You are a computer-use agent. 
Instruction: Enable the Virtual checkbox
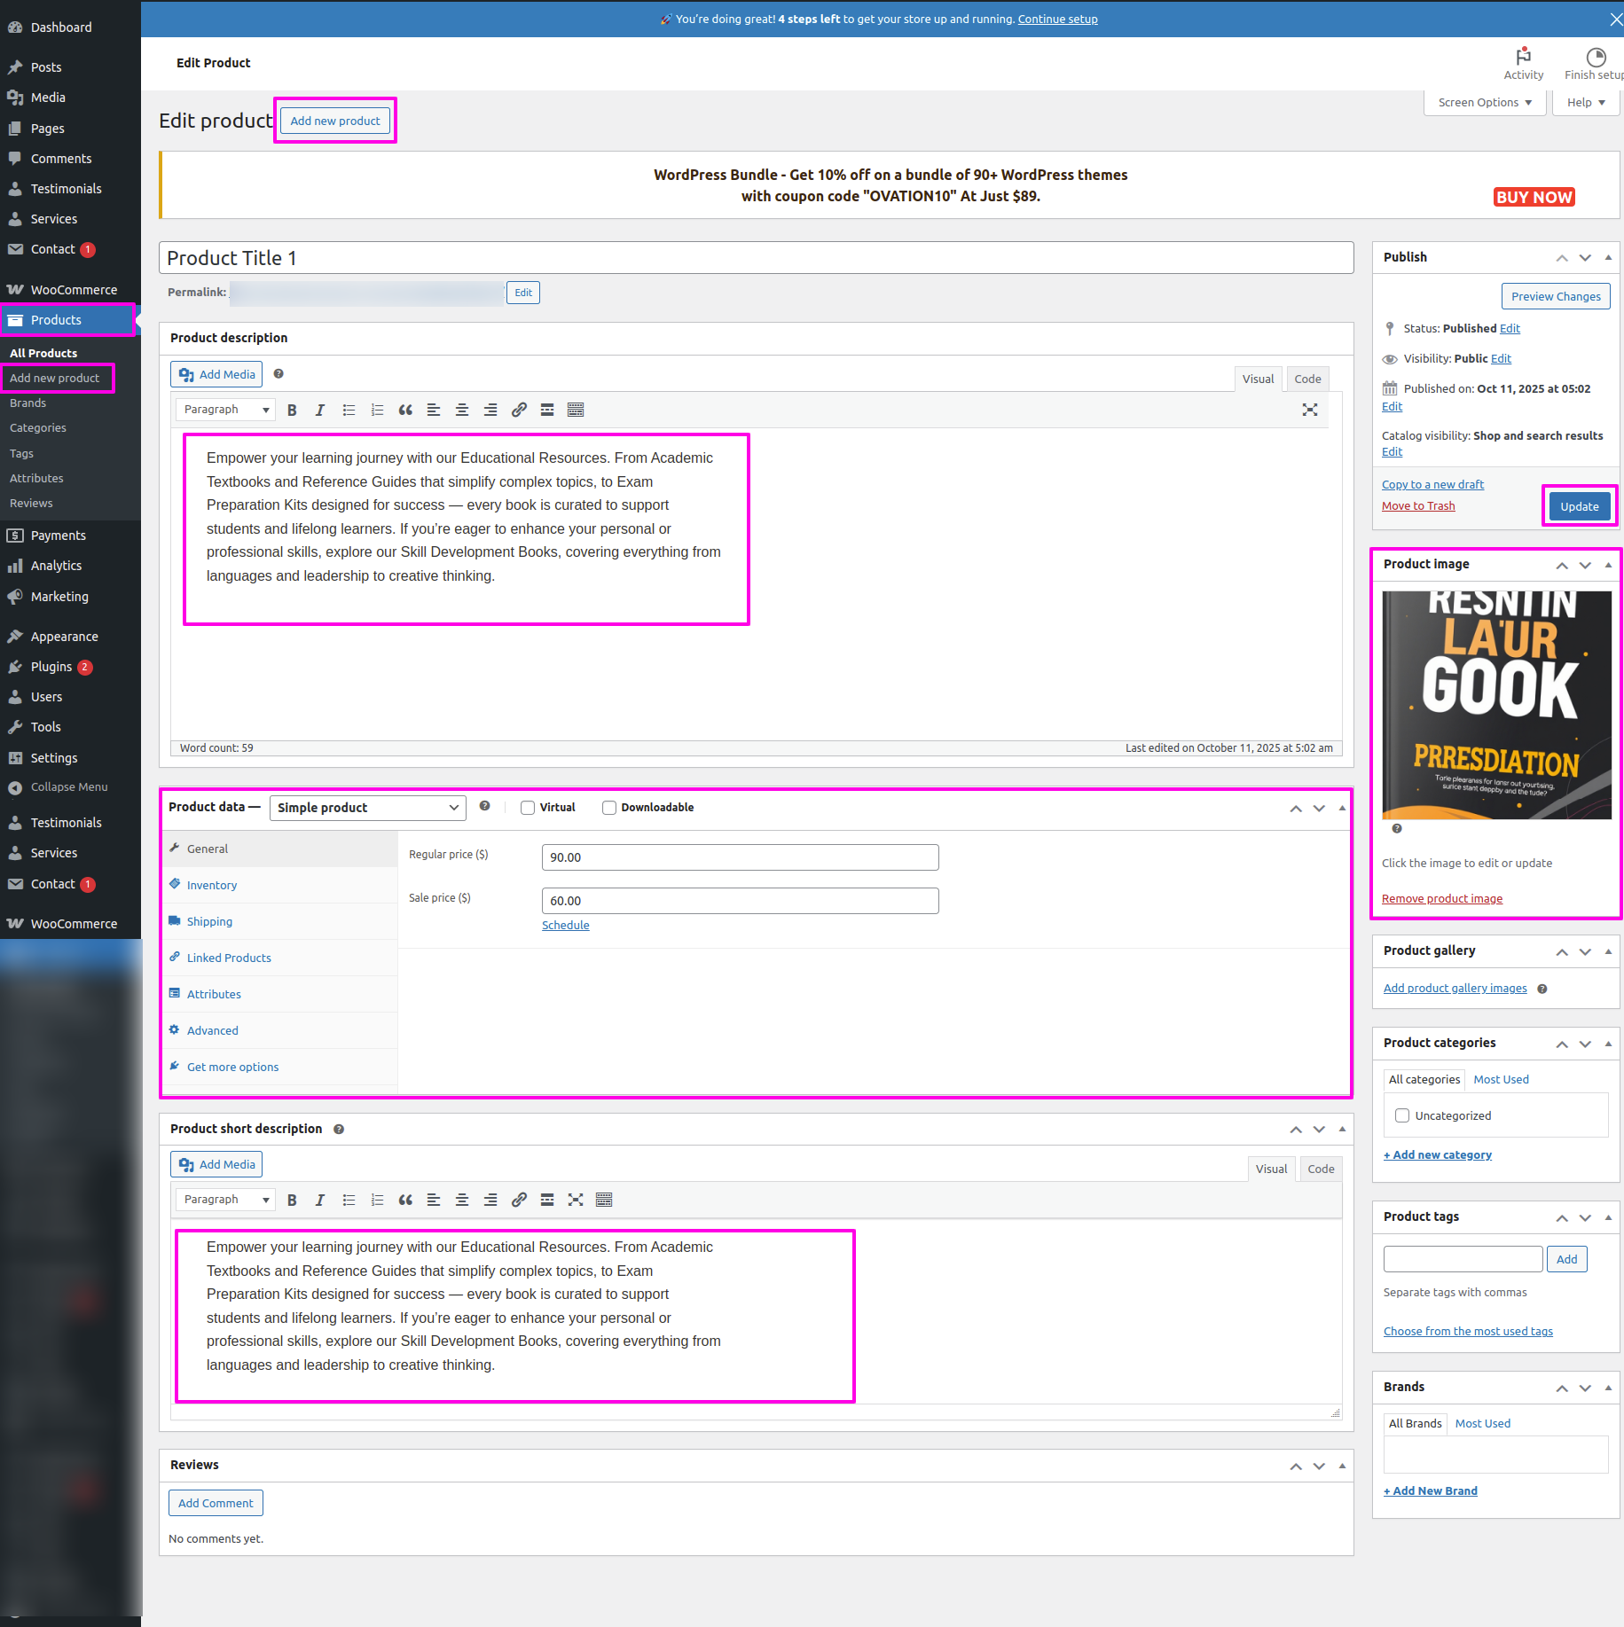(528, 808)
